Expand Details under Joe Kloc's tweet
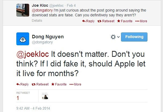Viewport: 163px width, 112px height. pos(37,21)
